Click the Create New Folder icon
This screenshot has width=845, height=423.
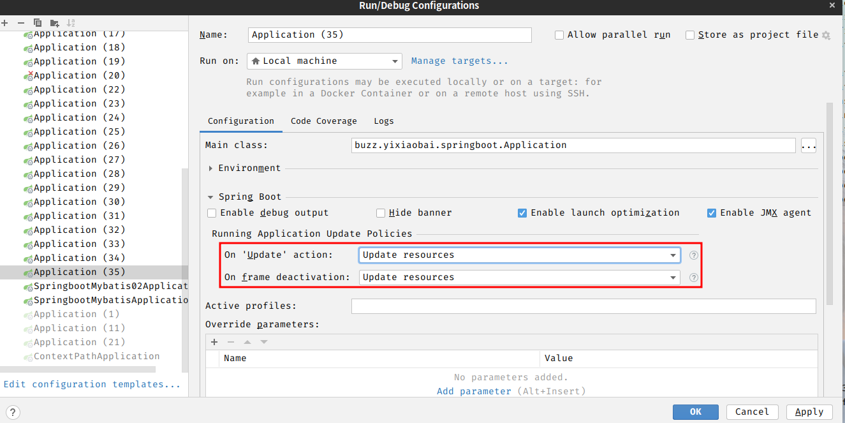(54, 23)
